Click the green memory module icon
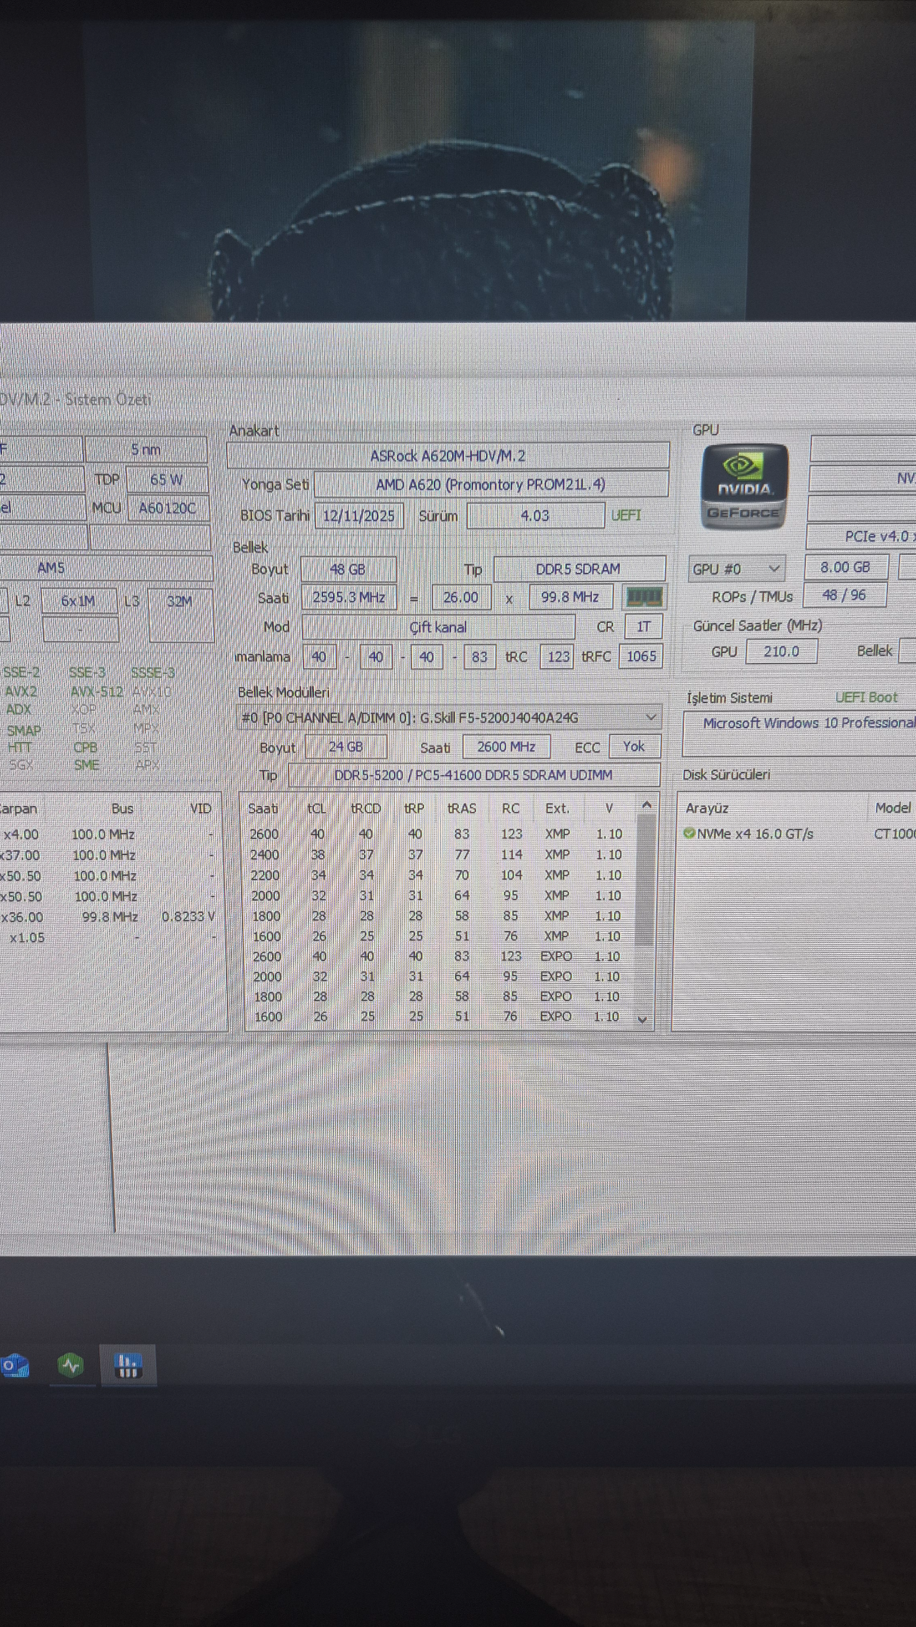This screenshot has width=916, height=1627. (x=644, y=597)
